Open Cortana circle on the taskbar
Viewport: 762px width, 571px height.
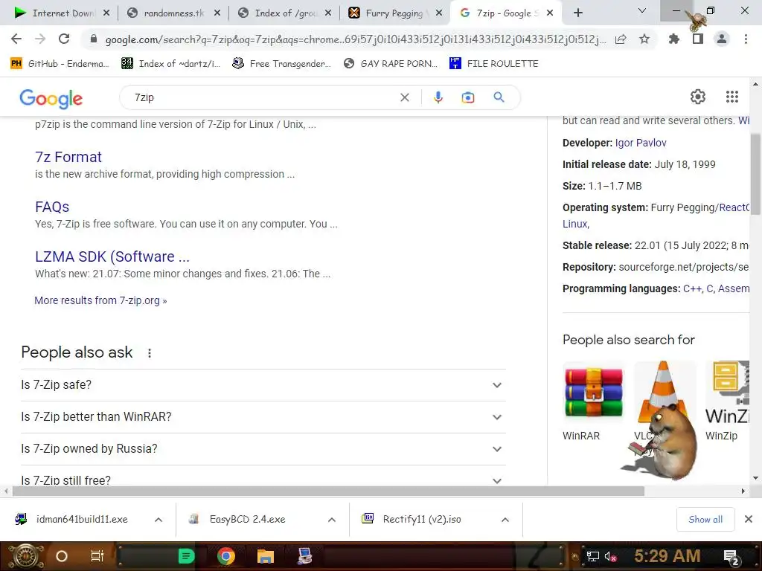[61, 556]
